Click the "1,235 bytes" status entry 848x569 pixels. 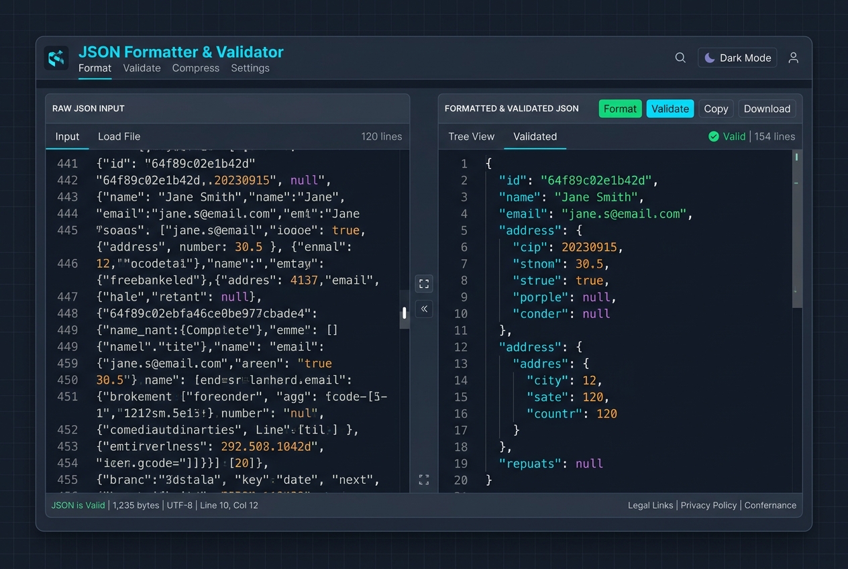[x=136, y=505]
